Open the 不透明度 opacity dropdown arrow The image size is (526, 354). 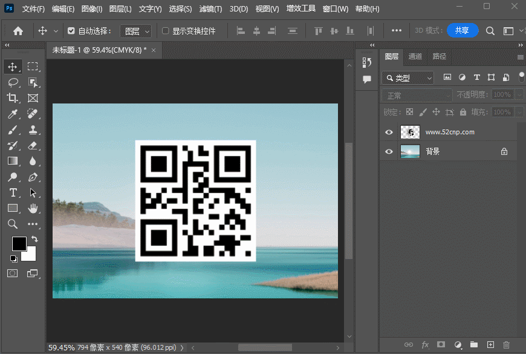[x=519, y=95]
